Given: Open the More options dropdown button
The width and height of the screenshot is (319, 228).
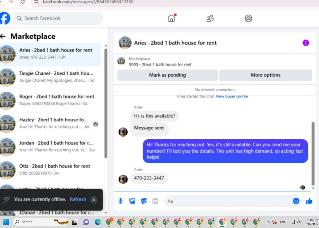Looking at the screenshot, I should (x=265, y=75).
